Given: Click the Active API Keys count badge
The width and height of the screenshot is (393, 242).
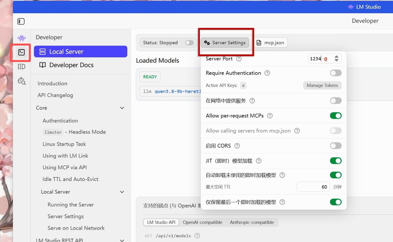Looking at the screenshot, I should [x=243, y=86].
